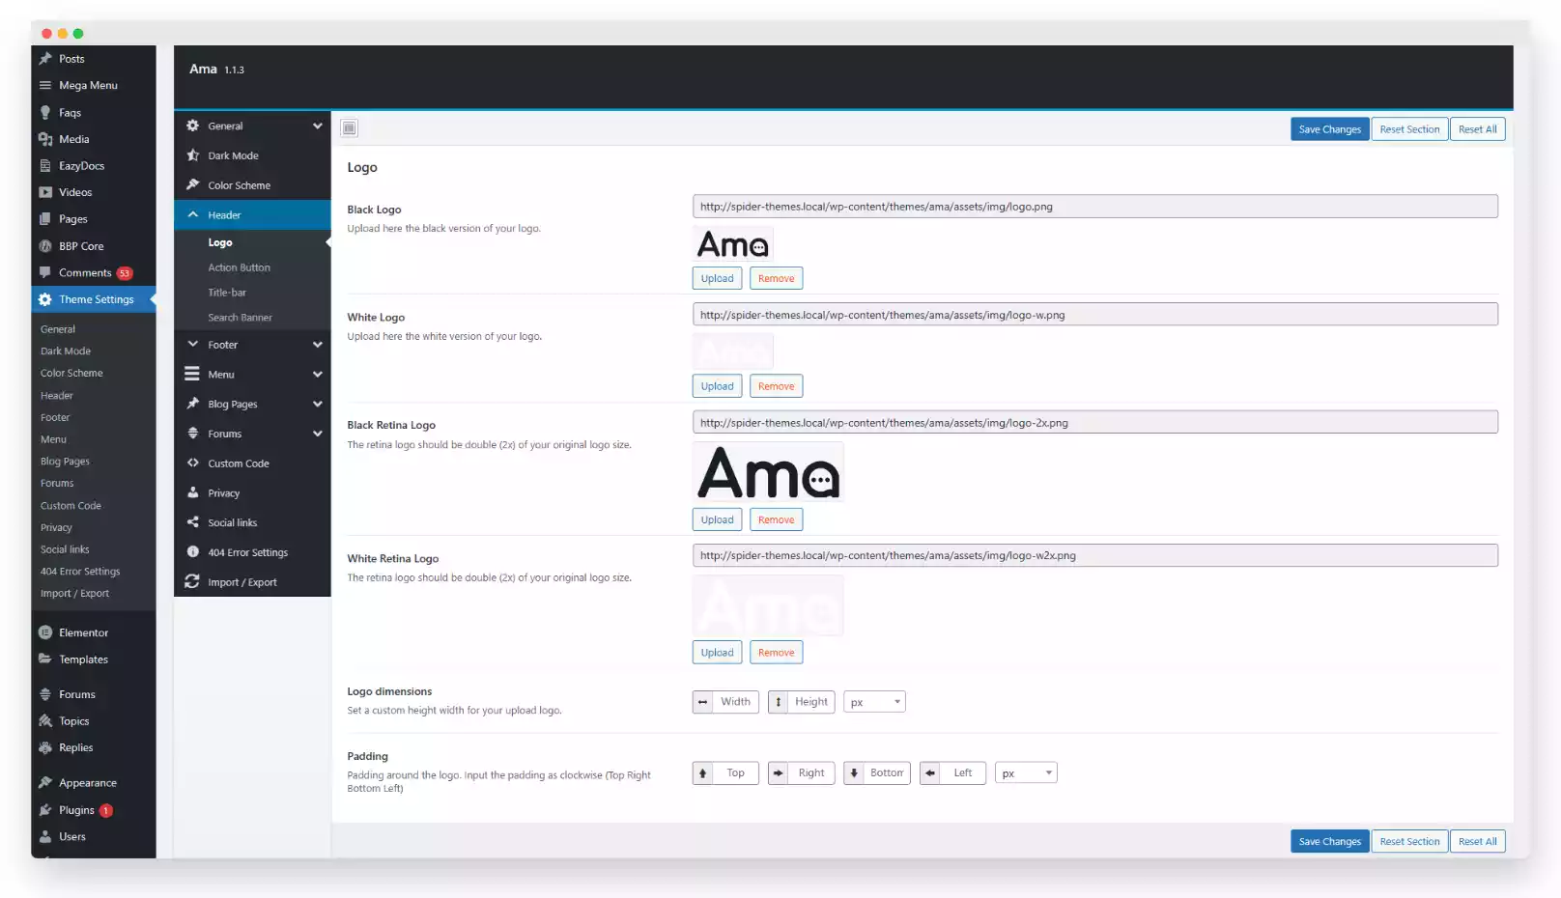The width and height of the screenshot is (1561, 898).
Task: Open the Logo dimensions unit dropdown
Action: (x=874, y=702)
